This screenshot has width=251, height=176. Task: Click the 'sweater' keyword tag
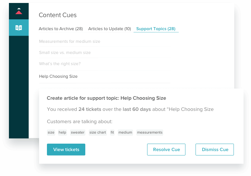(77, 132)
